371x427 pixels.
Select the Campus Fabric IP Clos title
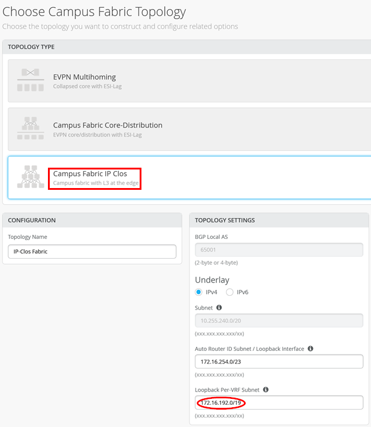(x=90, y=174)
